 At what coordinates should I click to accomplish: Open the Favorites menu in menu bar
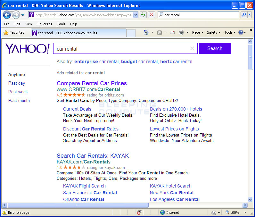pyautogui.click(x=45, y=24)
